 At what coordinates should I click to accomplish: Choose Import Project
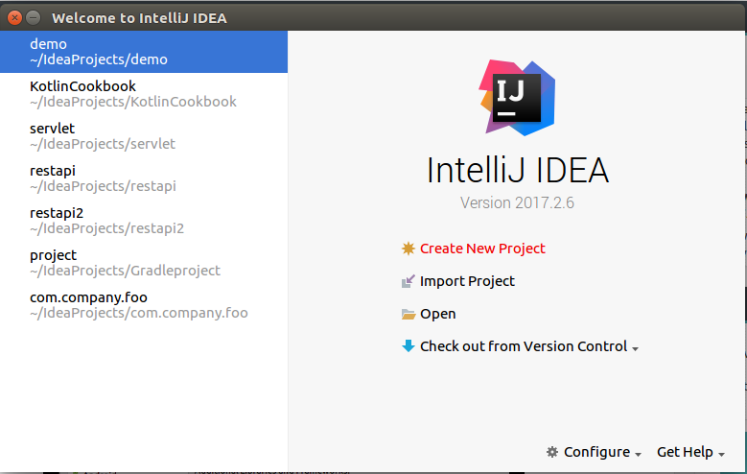click(467, 281)
